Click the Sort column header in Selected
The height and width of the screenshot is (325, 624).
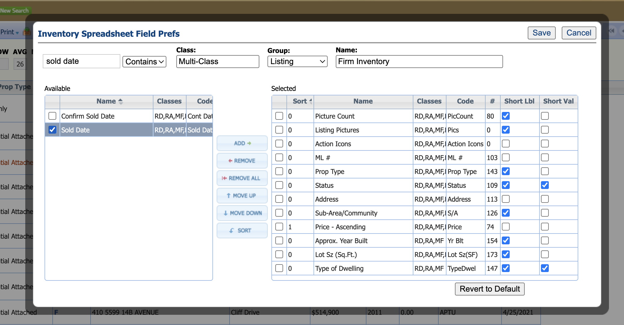click(300, 101)
